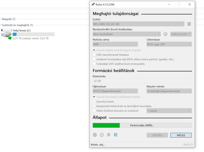Click the 3,31 TB szabad, méret: 3,63 TB text

(x=31, y=38)
